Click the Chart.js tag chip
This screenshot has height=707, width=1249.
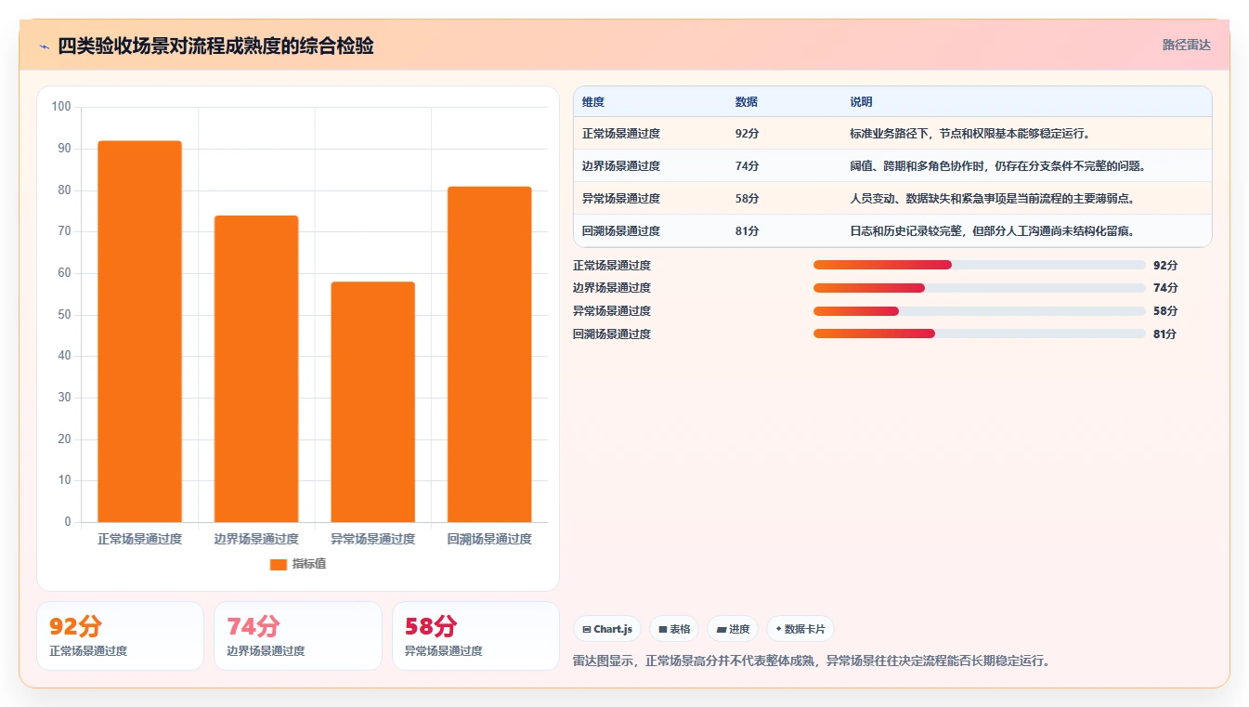[x=607, y=629]
